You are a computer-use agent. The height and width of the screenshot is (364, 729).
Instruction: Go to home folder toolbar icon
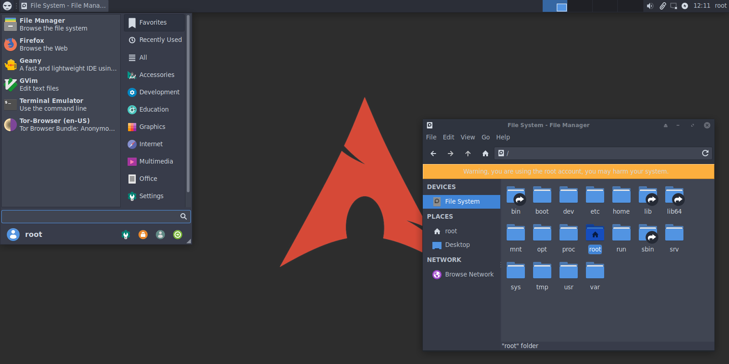point(485,154)
